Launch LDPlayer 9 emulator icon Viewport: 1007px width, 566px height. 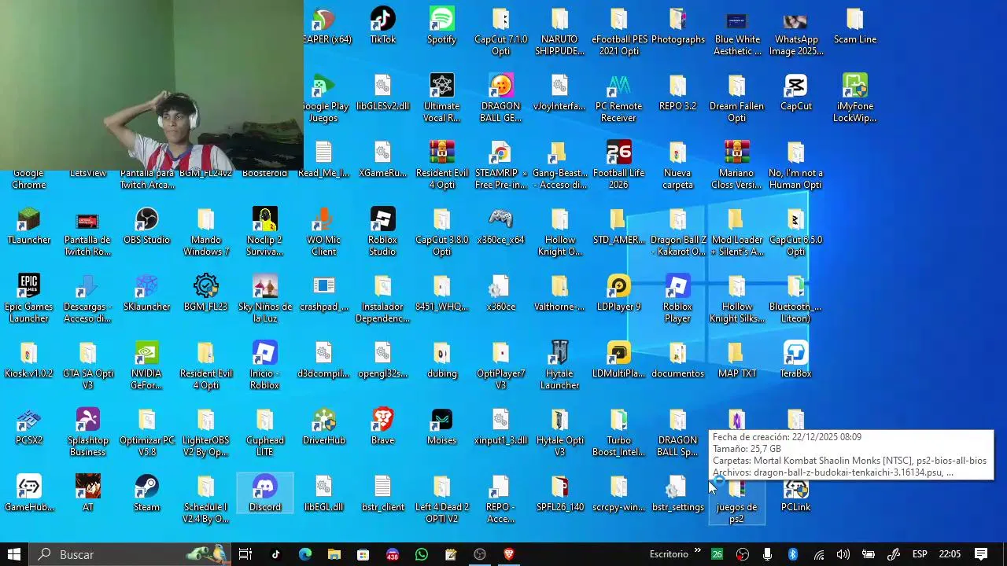click(618, 292)
